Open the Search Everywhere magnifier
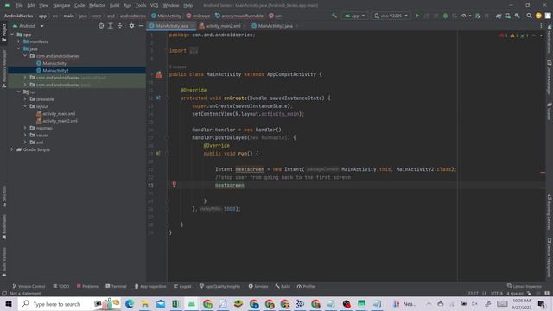Screen dimensions: 553x311 click(529, 16)
